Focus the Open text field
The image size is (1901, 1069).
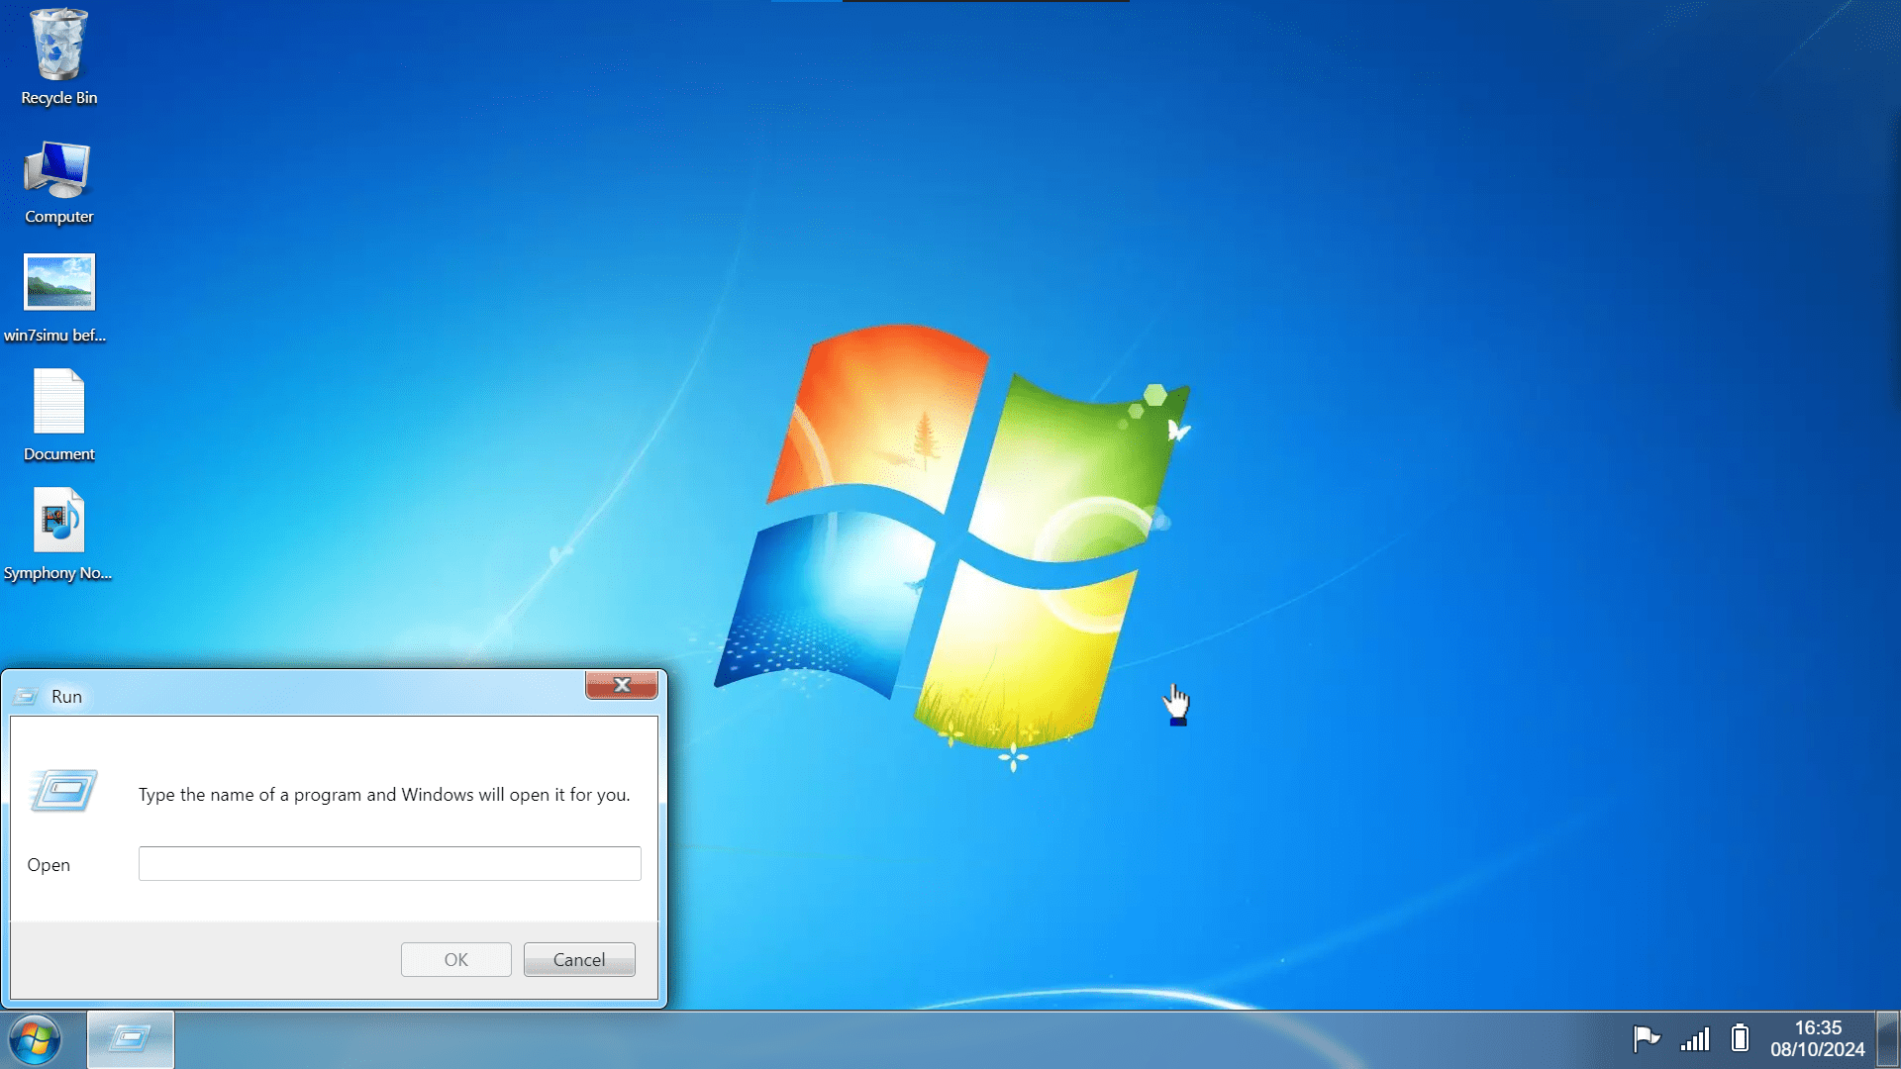[389, 863]
